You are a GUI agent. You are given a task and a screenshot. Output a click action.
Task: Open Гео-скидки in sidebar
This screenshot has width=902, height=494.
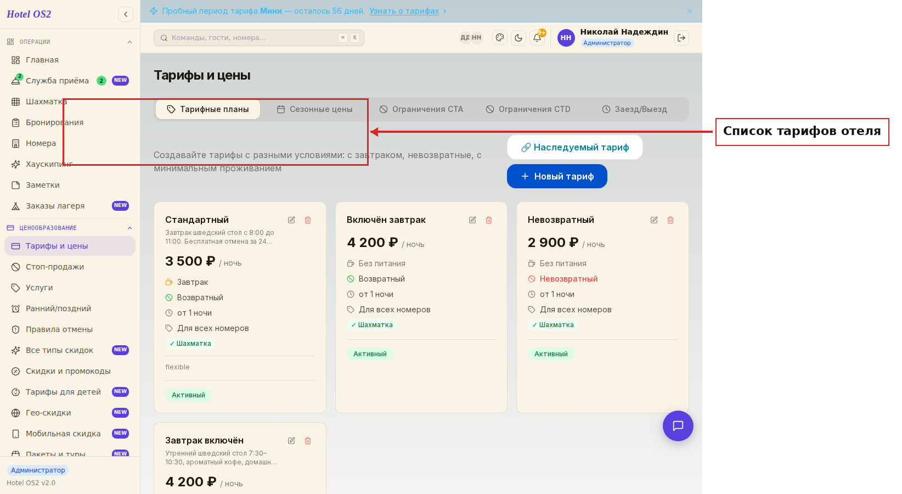(70, 413)
